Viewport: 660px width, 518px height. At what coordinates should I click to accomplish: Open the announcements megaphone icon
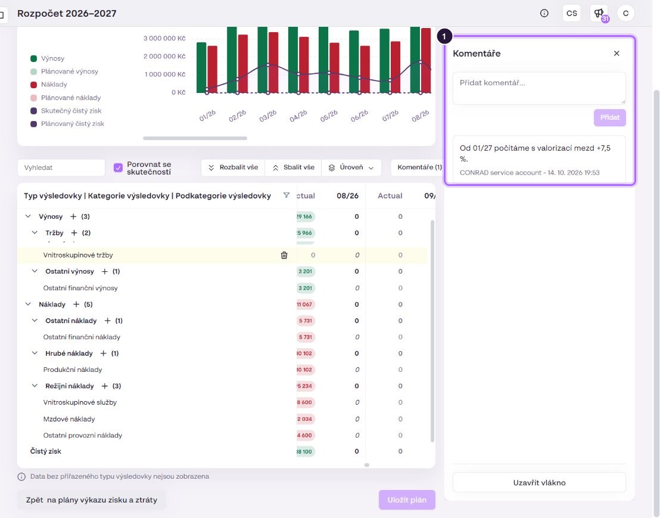599,13
